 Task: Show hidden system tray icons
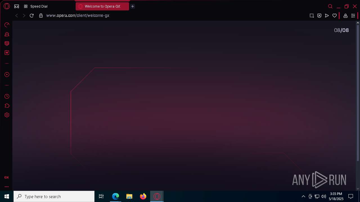303,196
